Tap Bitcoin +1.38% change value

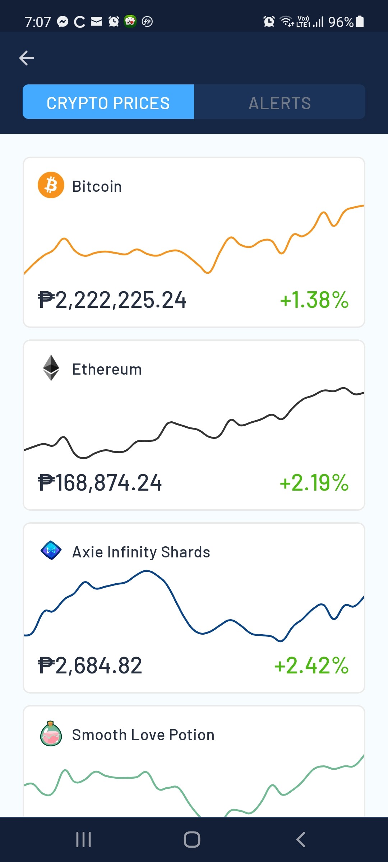pyautogui.click(x=314, y=300)
